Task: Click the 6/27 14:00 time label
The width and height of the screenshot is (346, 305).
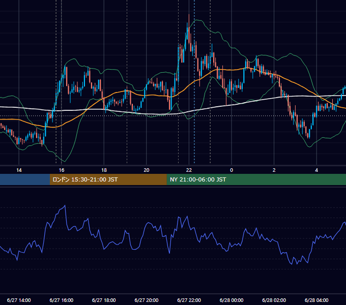Action: (x=19, y=300)
